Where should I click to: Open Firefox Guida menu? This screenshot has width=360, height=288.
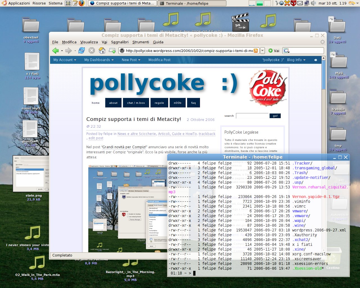(x=158, y=42)
